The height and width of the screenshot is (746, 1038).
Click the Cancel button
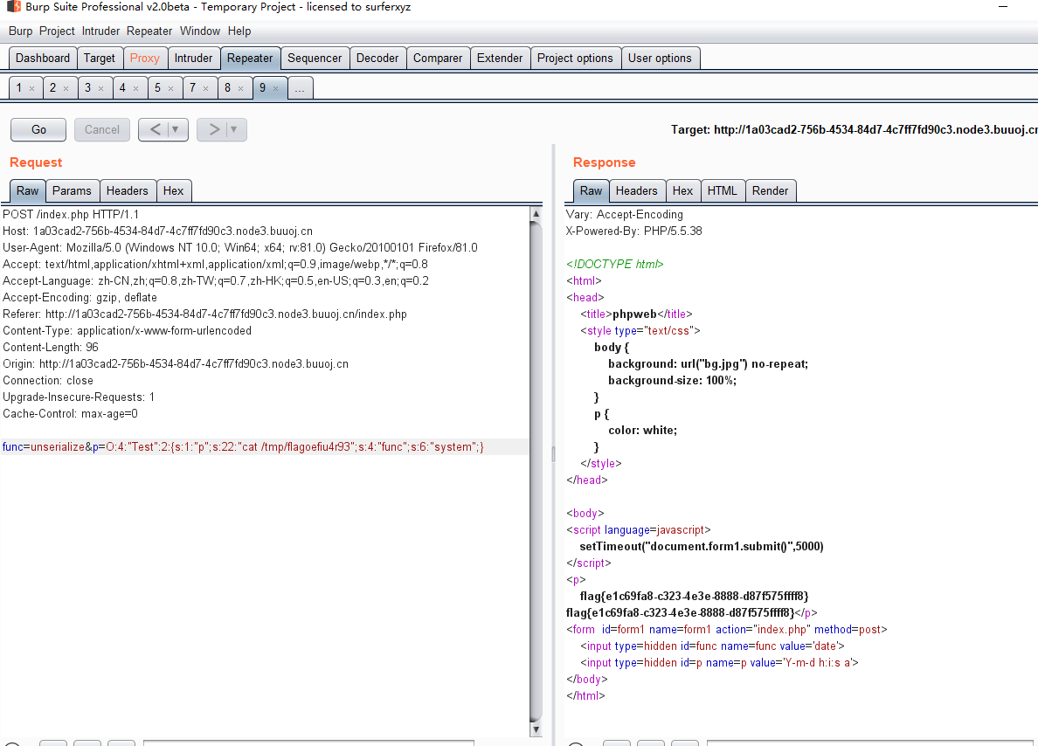(102, 129)
